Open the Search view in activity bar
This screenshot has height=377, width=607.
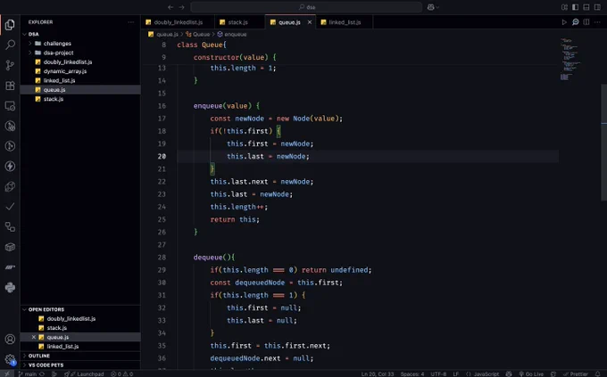[x=10, y=45]
